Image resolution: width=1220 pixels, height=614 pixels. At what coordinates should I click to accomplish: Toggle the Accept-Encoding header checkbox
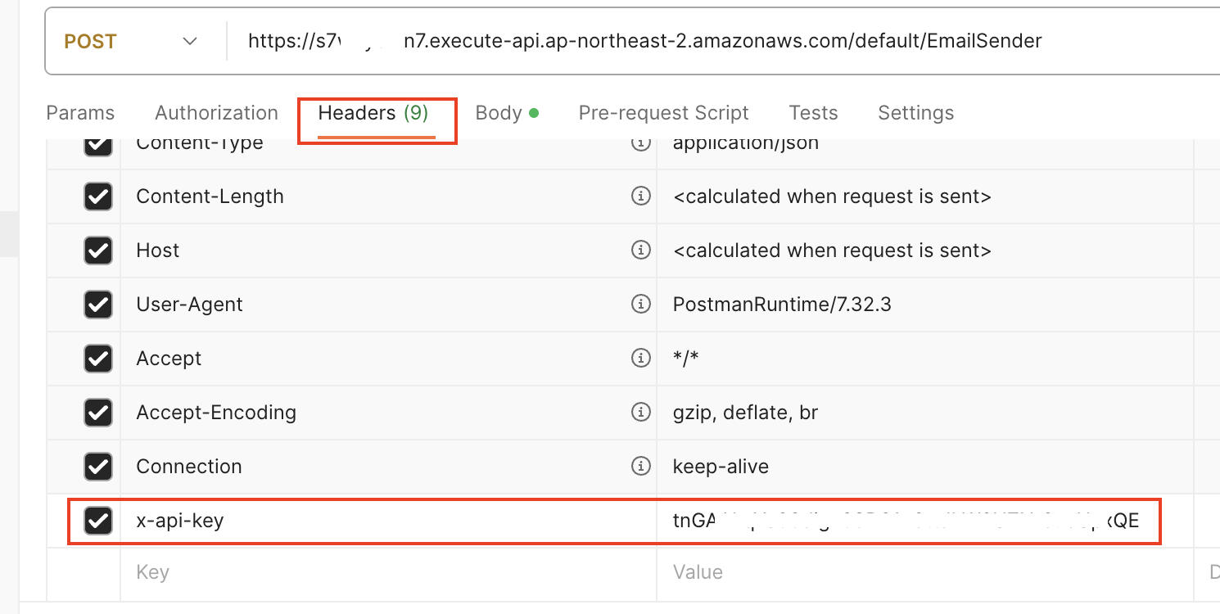(x=98, y=413)
